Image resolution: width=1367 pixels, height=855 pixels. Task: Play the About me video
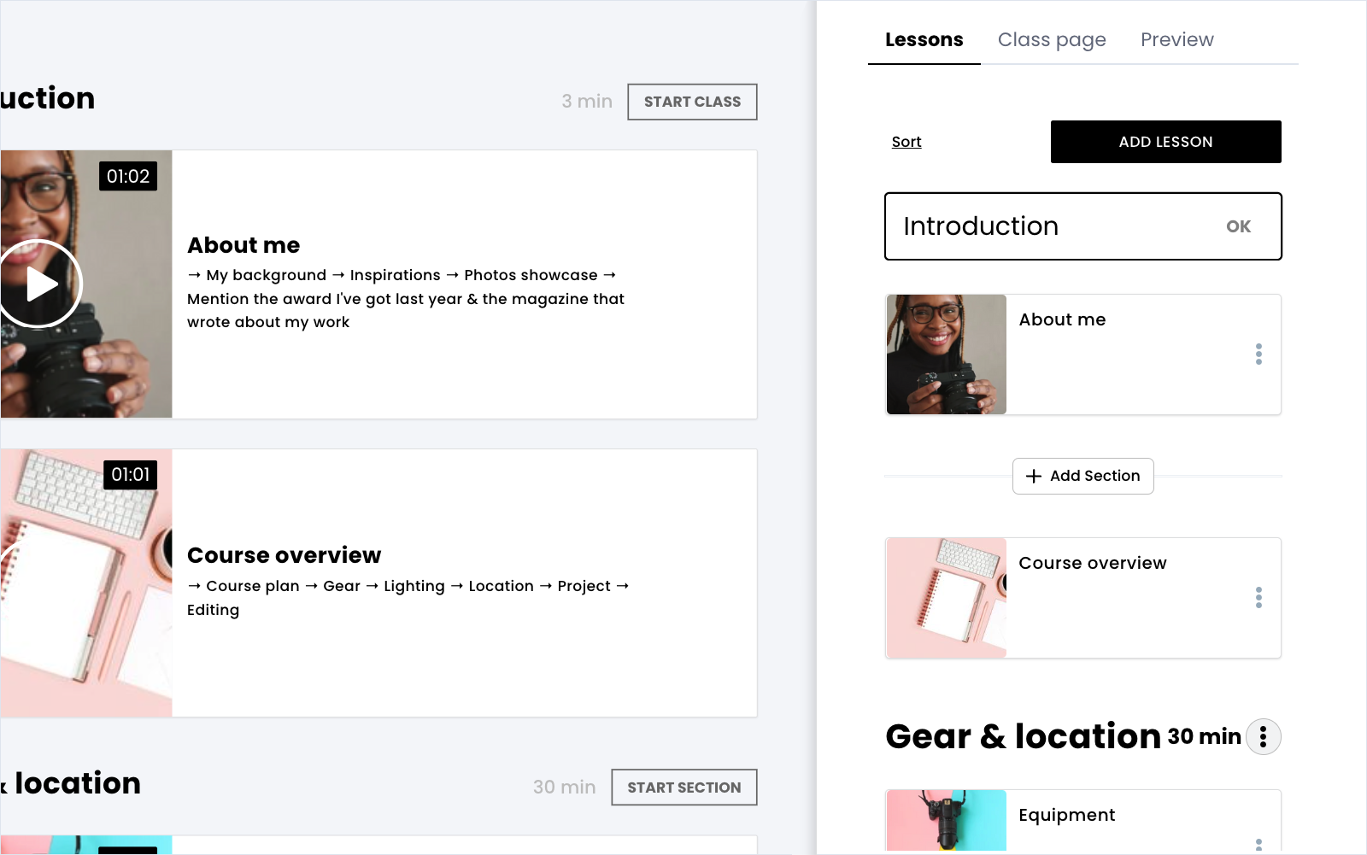coord(40,284)
